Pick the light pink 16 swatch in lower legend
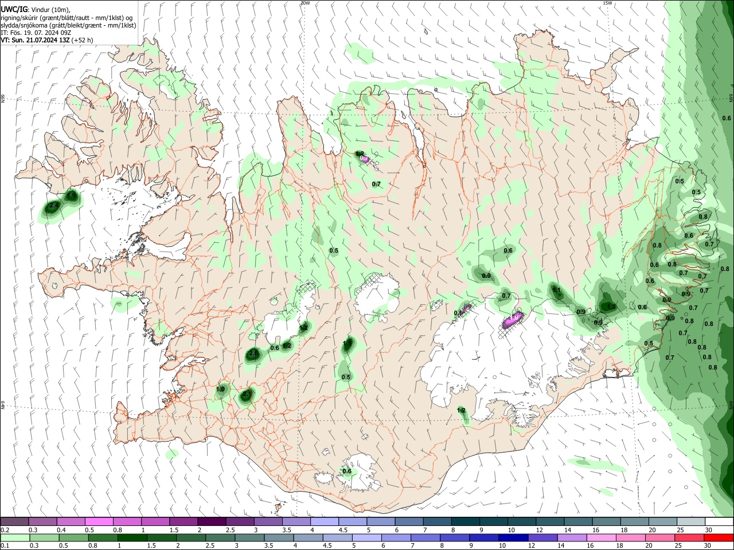Viewport: 734px width, 550px height. [x=600, y=538]
